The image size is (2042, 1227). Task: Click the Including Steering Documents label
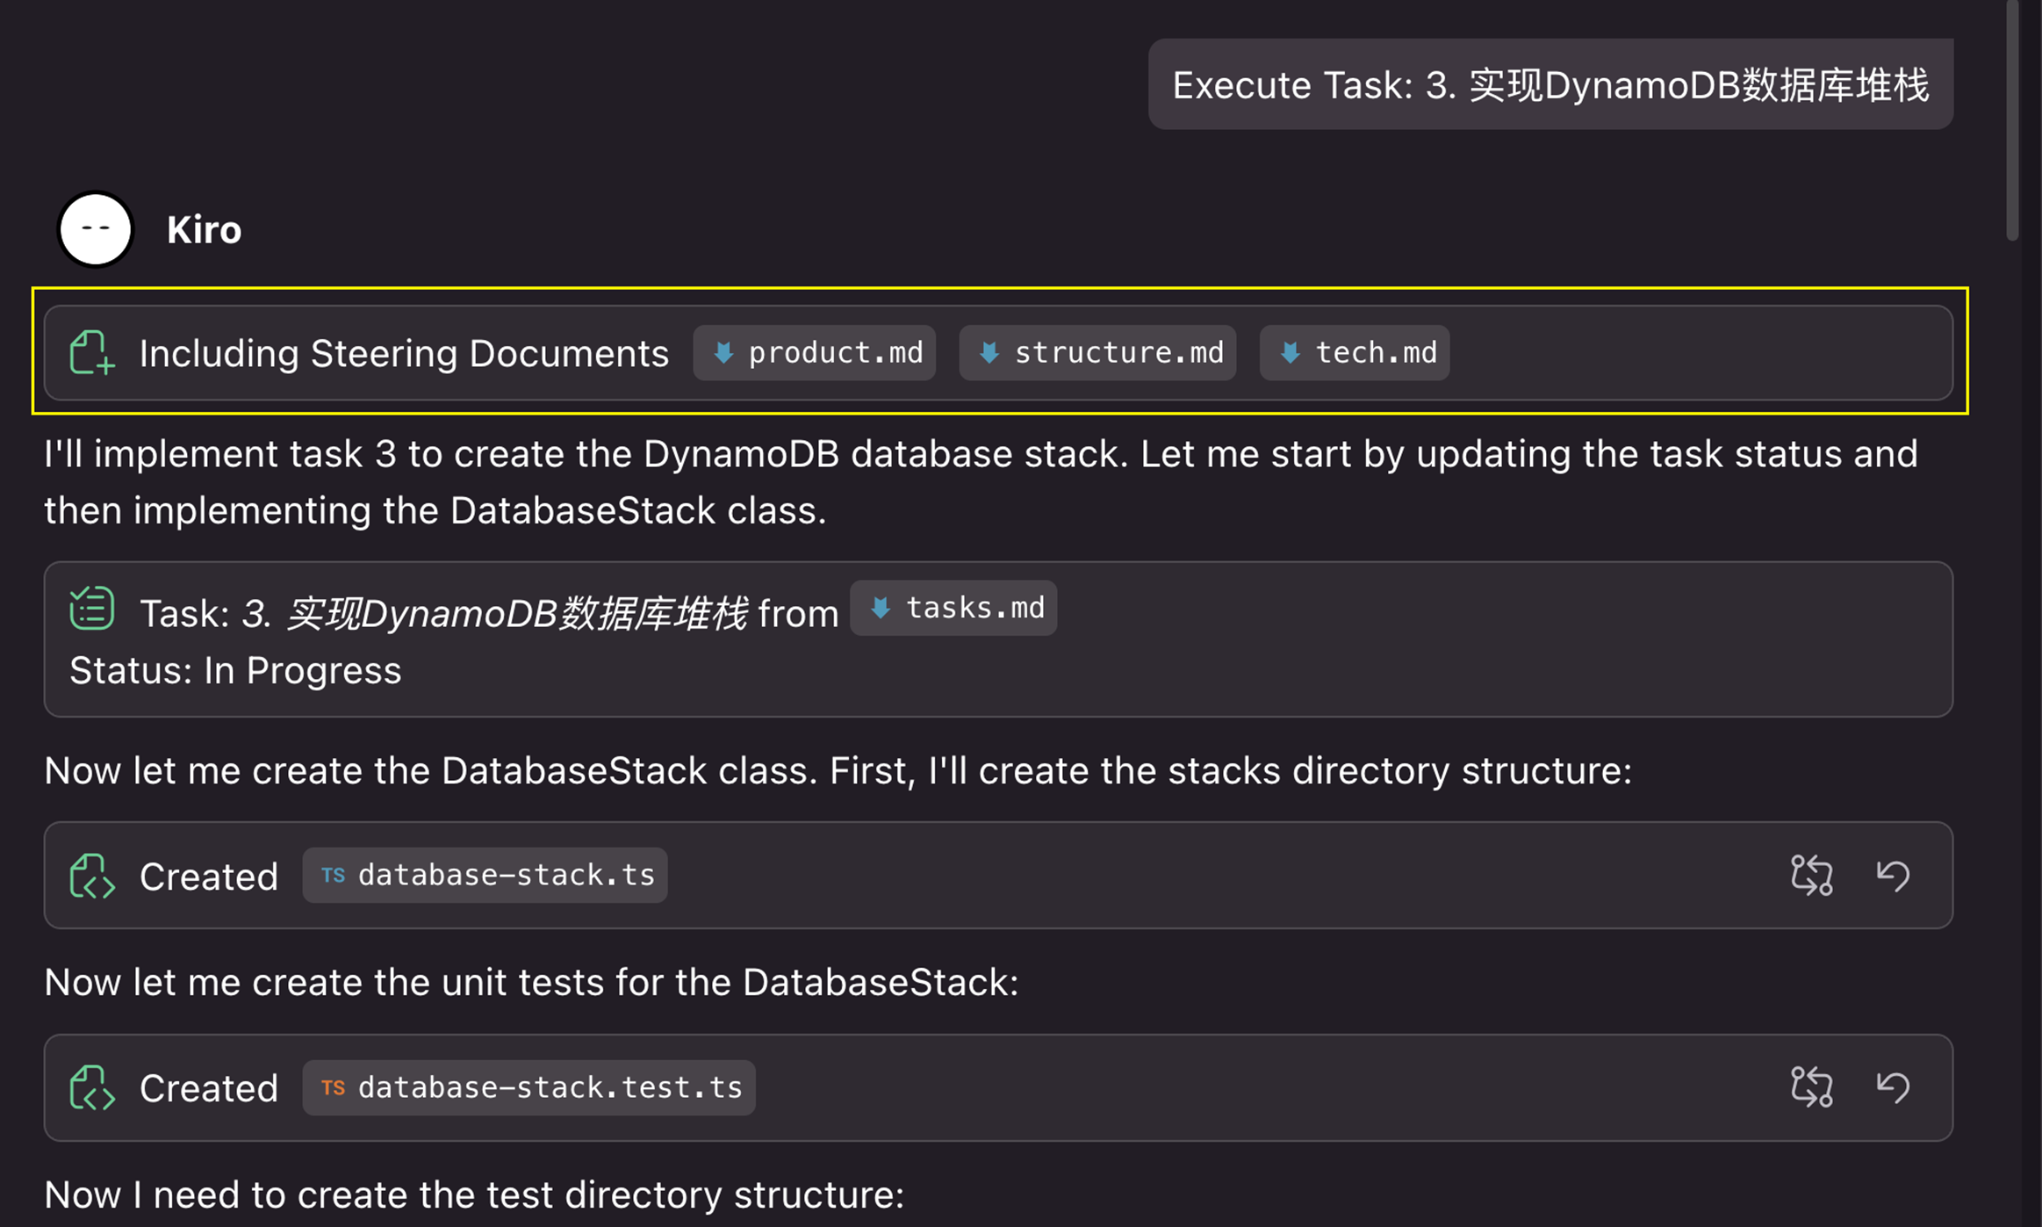pos(404,353)
